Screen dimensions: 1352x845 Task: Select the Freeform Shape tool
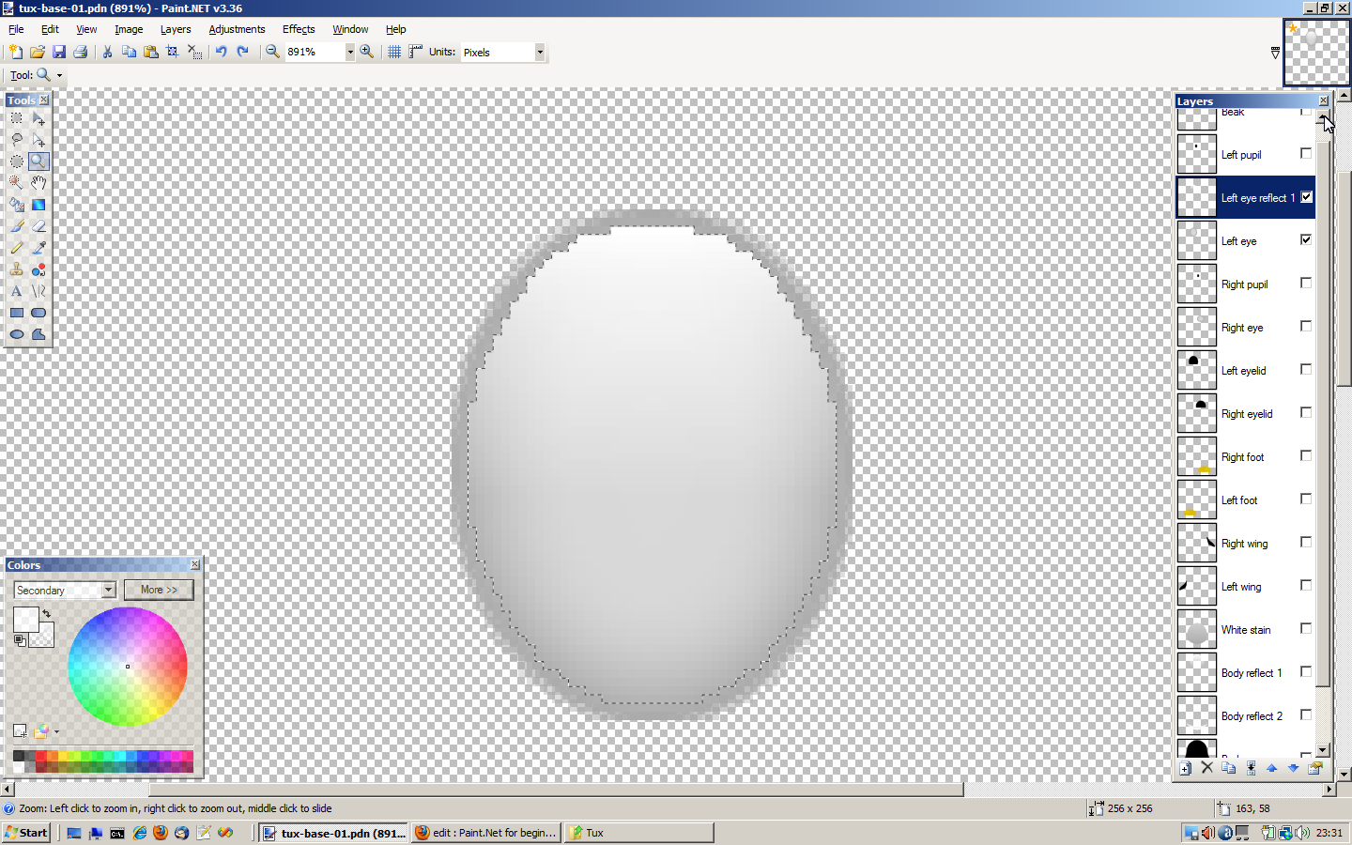(38, 334)
